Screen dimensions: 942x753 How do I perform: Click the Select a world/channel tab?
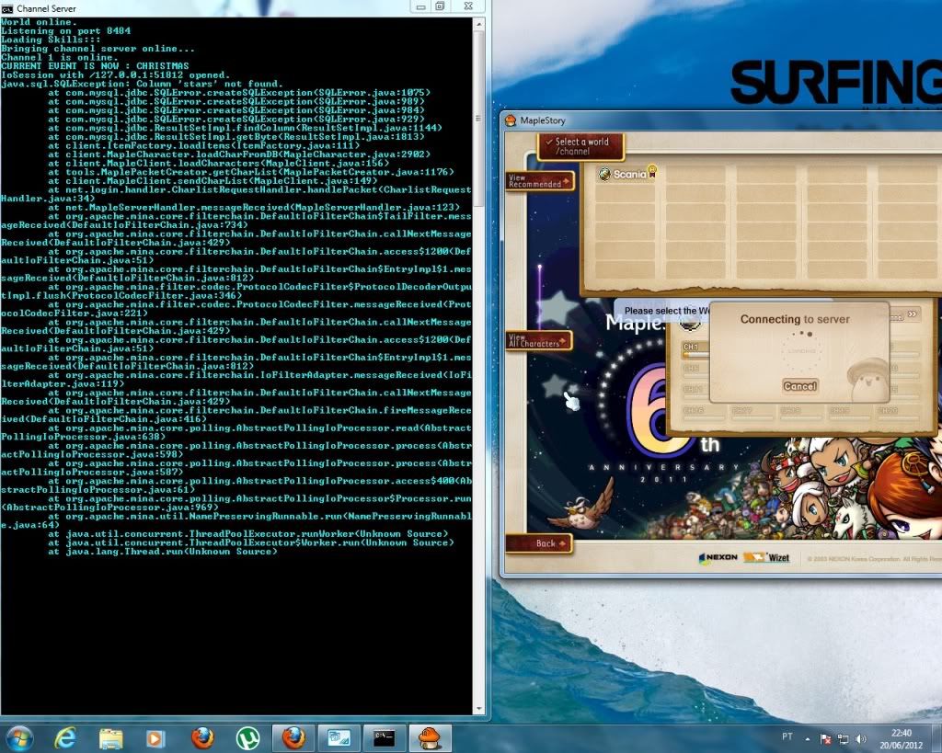pyautogui.click(x=581, y=146)
